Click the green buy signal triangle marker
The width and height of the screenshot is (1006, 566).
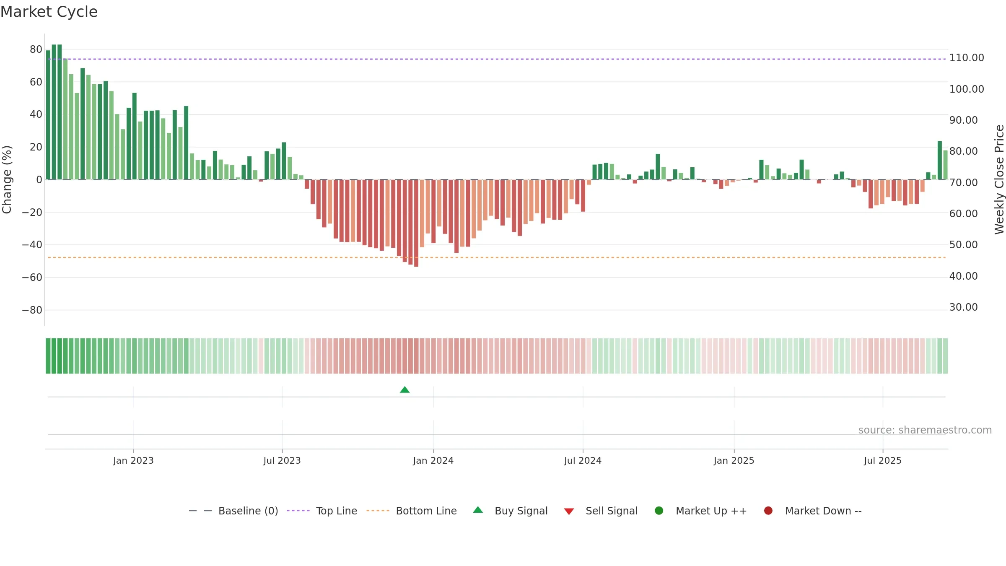click(404, 390)
